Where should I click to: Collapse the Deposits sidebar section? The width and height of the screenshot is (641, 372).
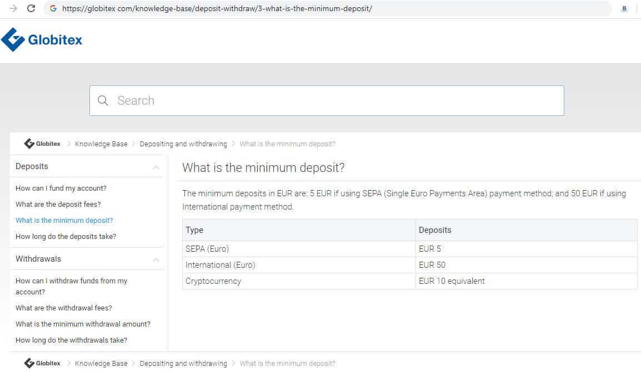point(156,167)
